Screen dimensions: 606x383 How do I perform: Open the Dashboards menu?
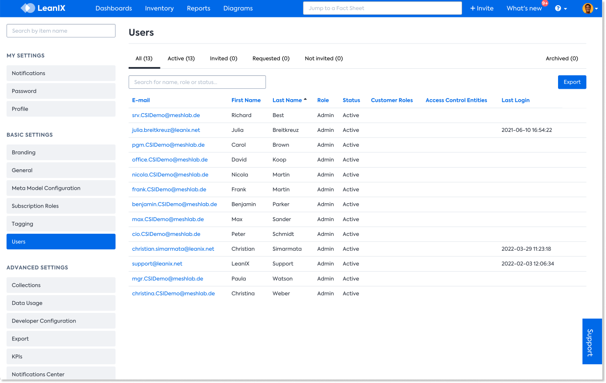click(x=114, y=8)
